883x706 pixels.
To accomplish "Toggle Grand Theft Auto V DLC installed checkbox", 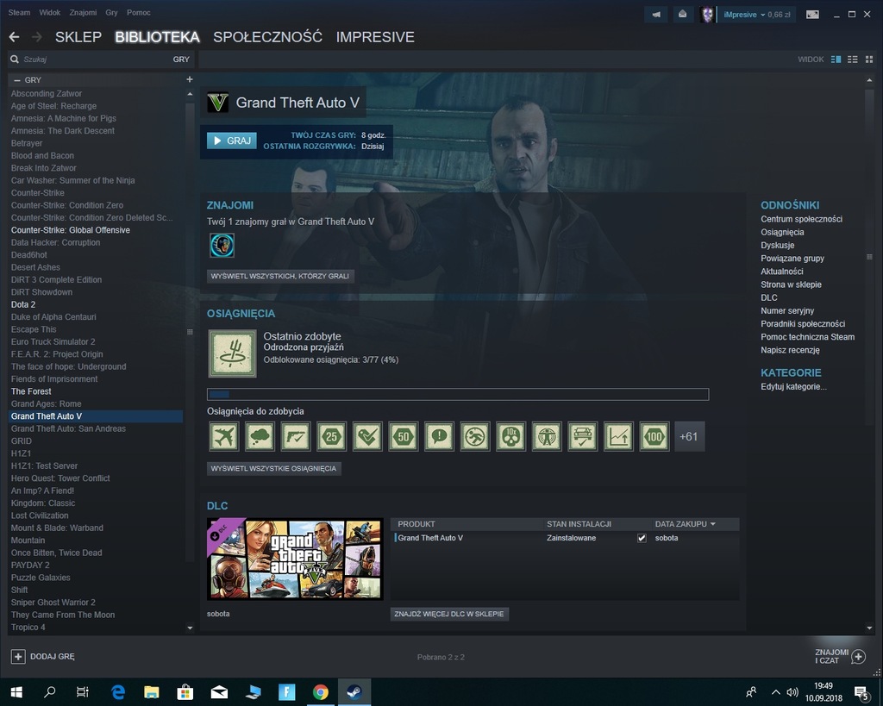I will click(642, 538).
